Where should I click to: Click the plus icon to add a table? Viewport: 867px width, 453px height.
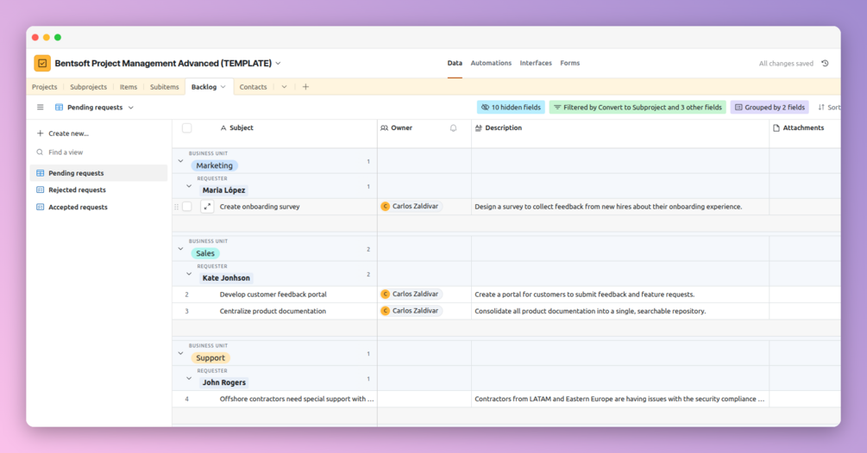[305, 87]
